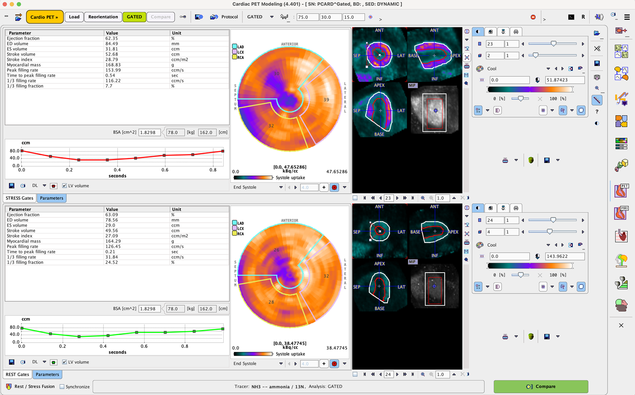Toggle the checkbox left of stress frame controls
This screenshot has width=635, height=395.
click(355, 198)
